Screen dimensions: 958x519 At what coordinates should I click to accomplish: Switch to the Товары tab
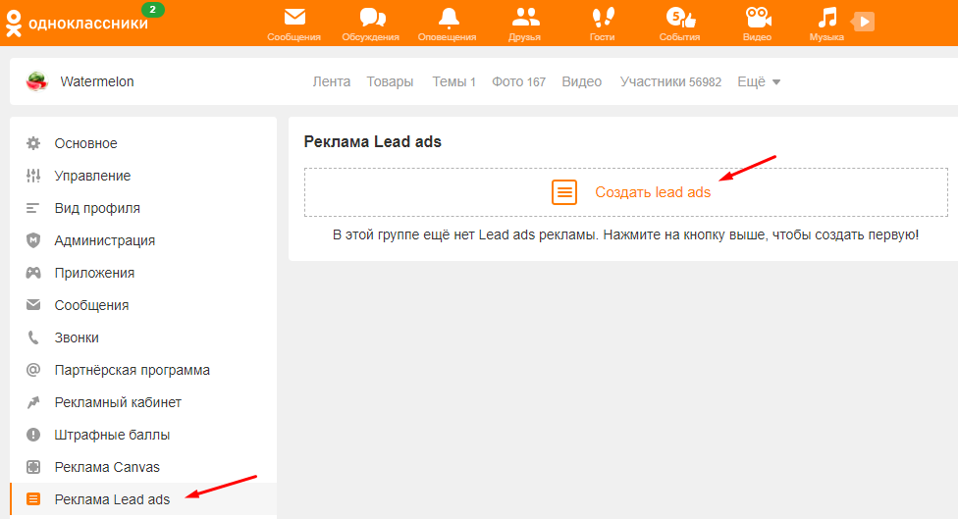tap(390, 81)
